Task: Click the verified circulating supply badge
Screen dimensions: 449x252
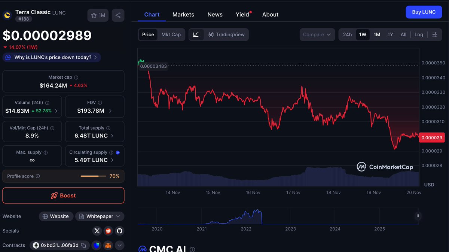Action: point(118,152)
